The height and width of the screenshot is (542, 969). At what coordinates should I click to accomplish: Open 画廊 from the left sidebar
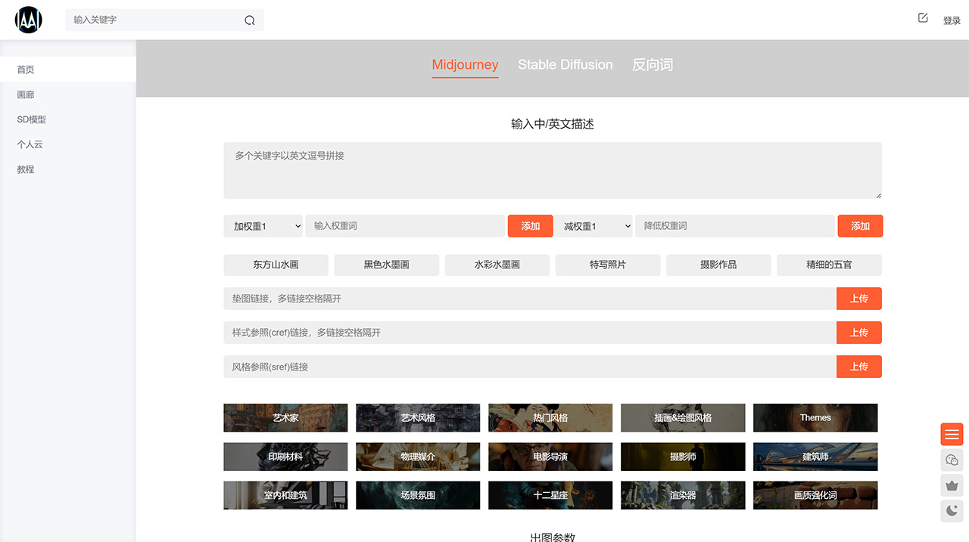click(25, 94)
